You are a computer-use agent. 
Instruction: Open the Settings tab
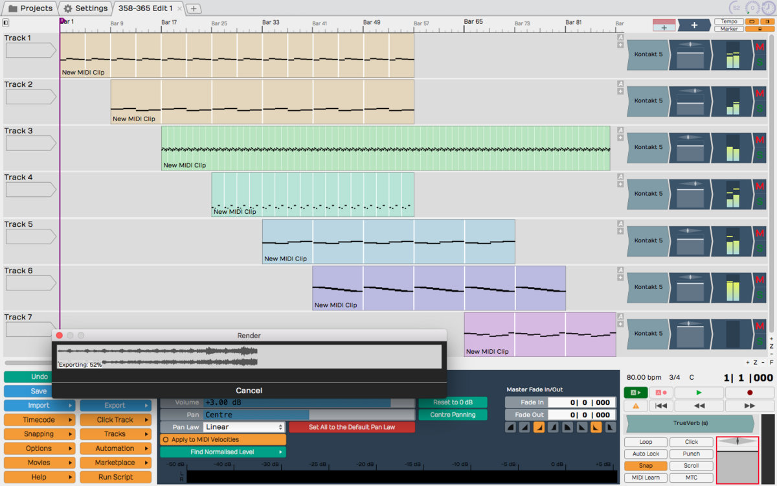coord(85,8)
